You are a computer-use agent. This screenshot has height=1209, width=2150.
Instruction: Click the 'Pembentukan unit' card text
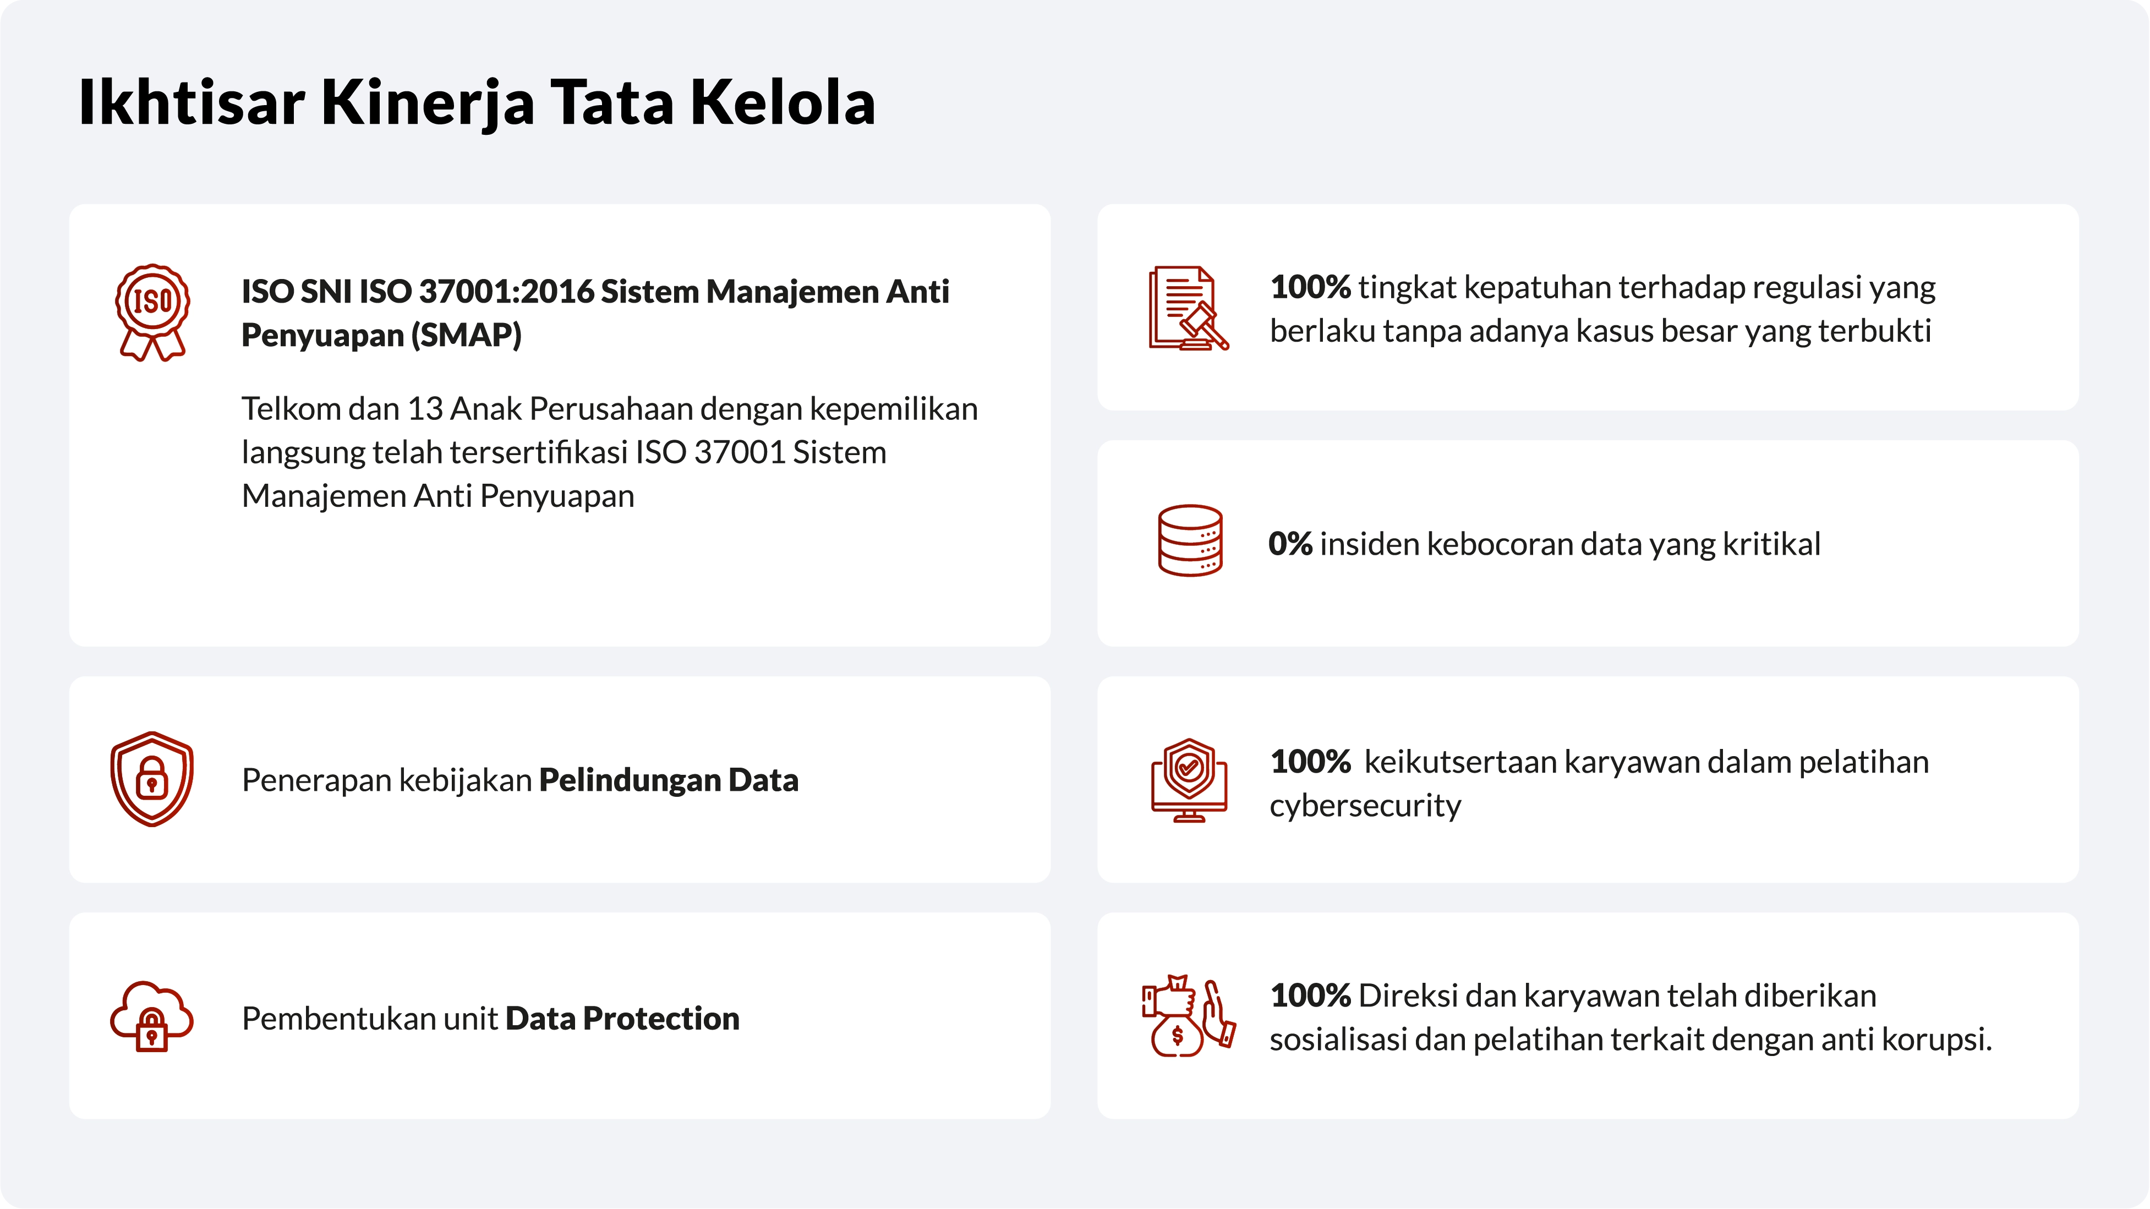tap(370, 1018)
